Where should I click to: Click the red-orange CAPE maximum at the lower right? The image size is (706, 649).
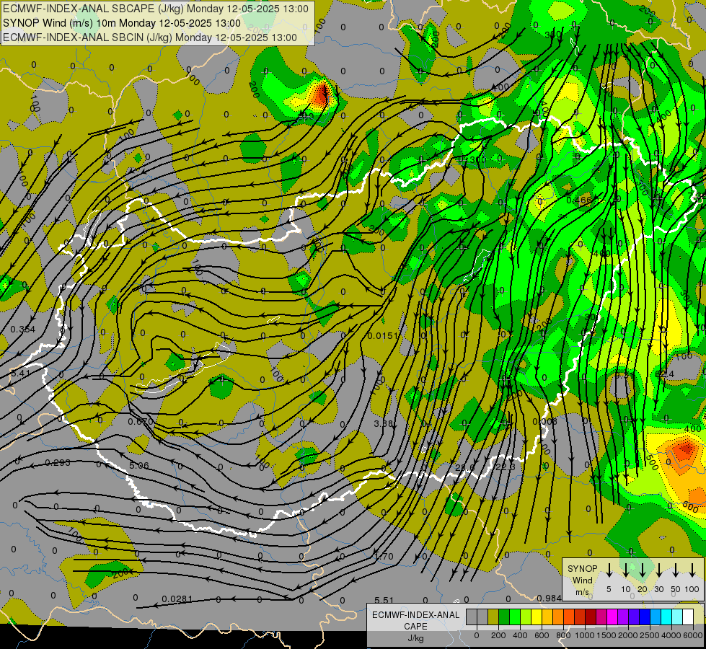[684, 449]
